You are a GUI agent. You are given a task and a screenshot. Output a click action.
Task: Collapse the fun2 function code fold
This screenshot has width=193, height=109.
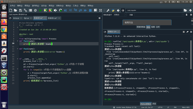coord(18,49)
